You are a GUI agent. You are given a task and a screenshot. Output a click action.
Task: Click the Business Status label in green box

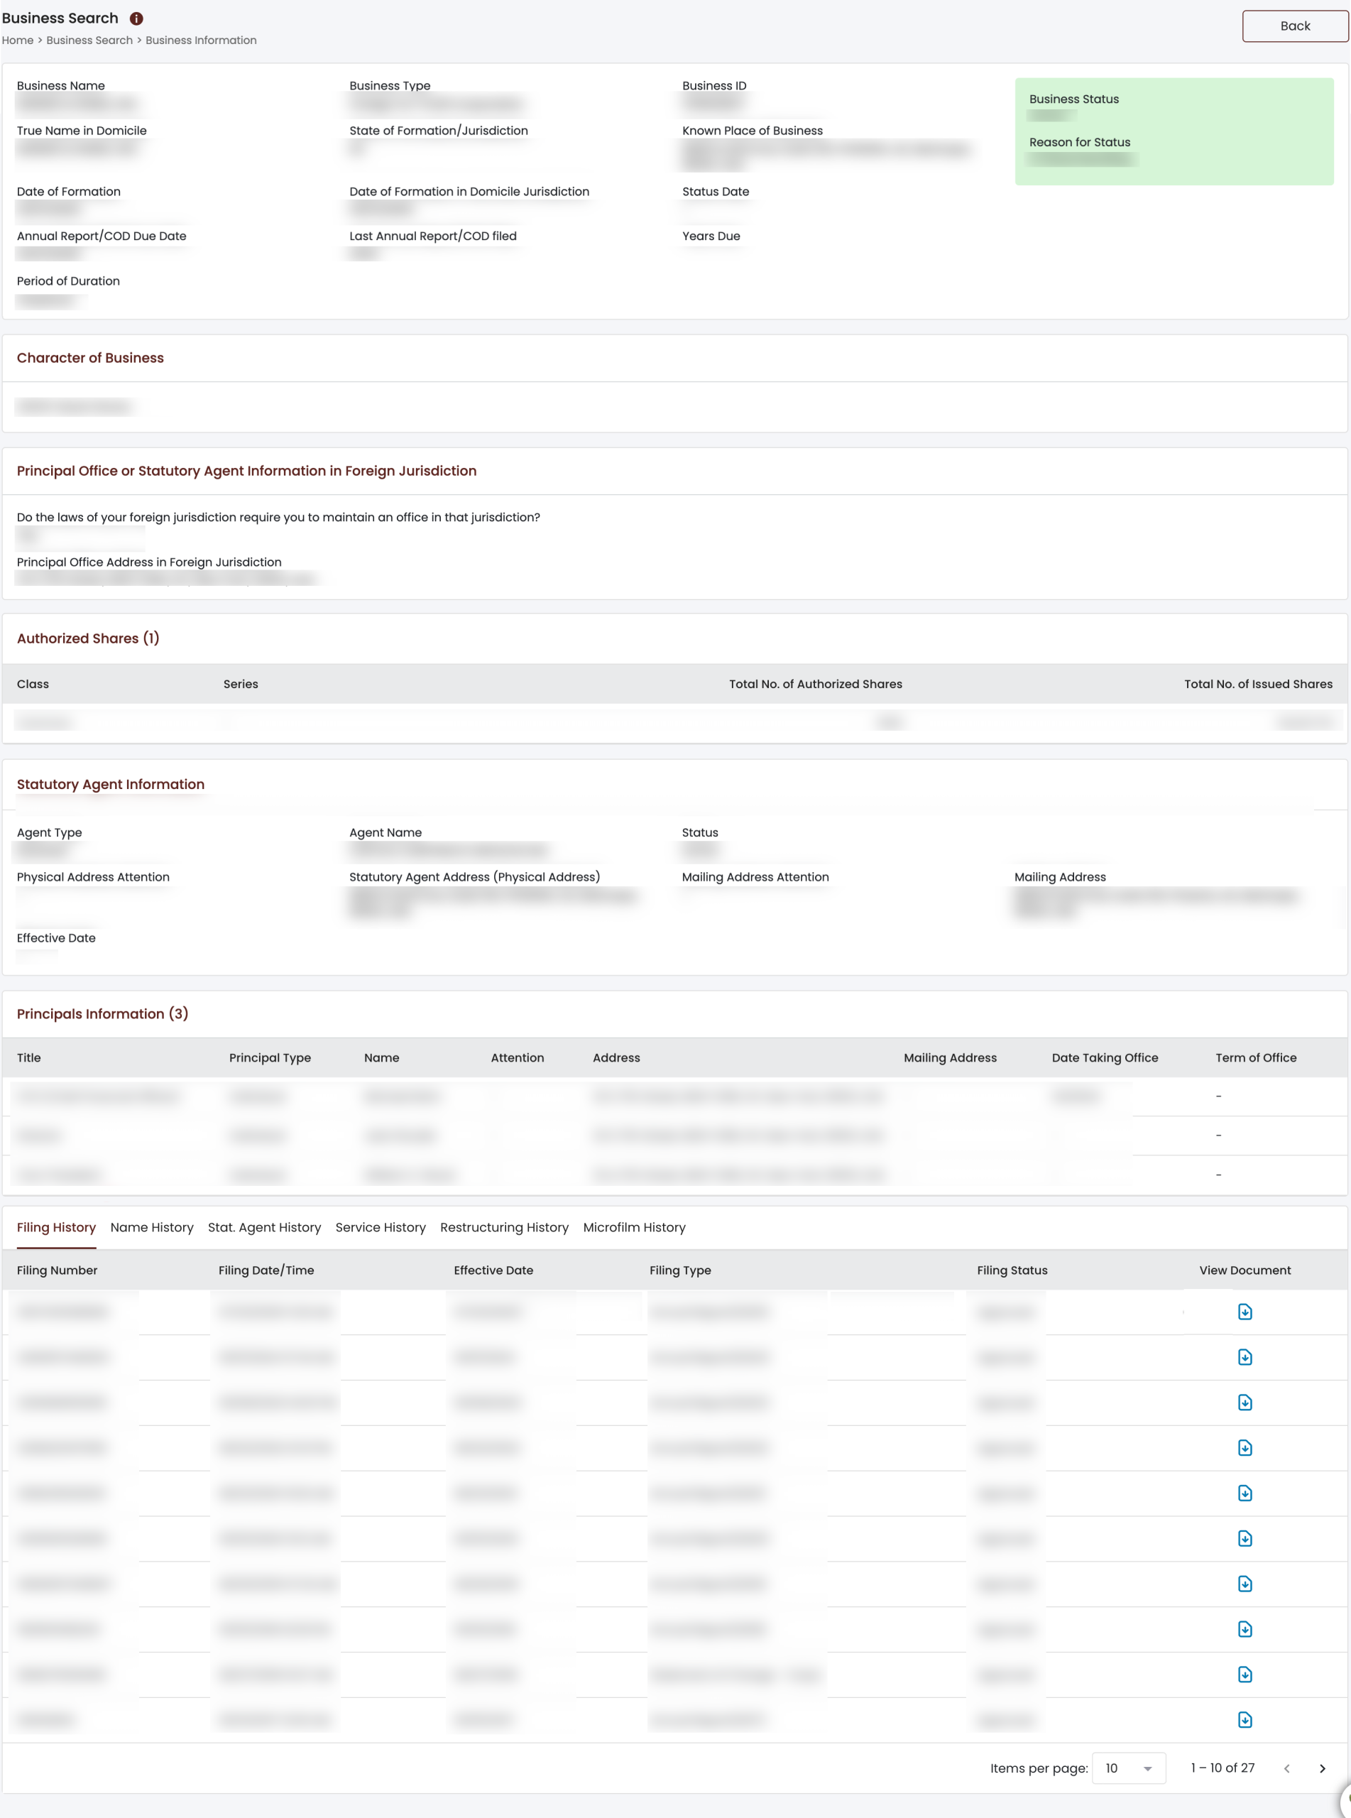pyautogui.click(x=1073, y=99)
